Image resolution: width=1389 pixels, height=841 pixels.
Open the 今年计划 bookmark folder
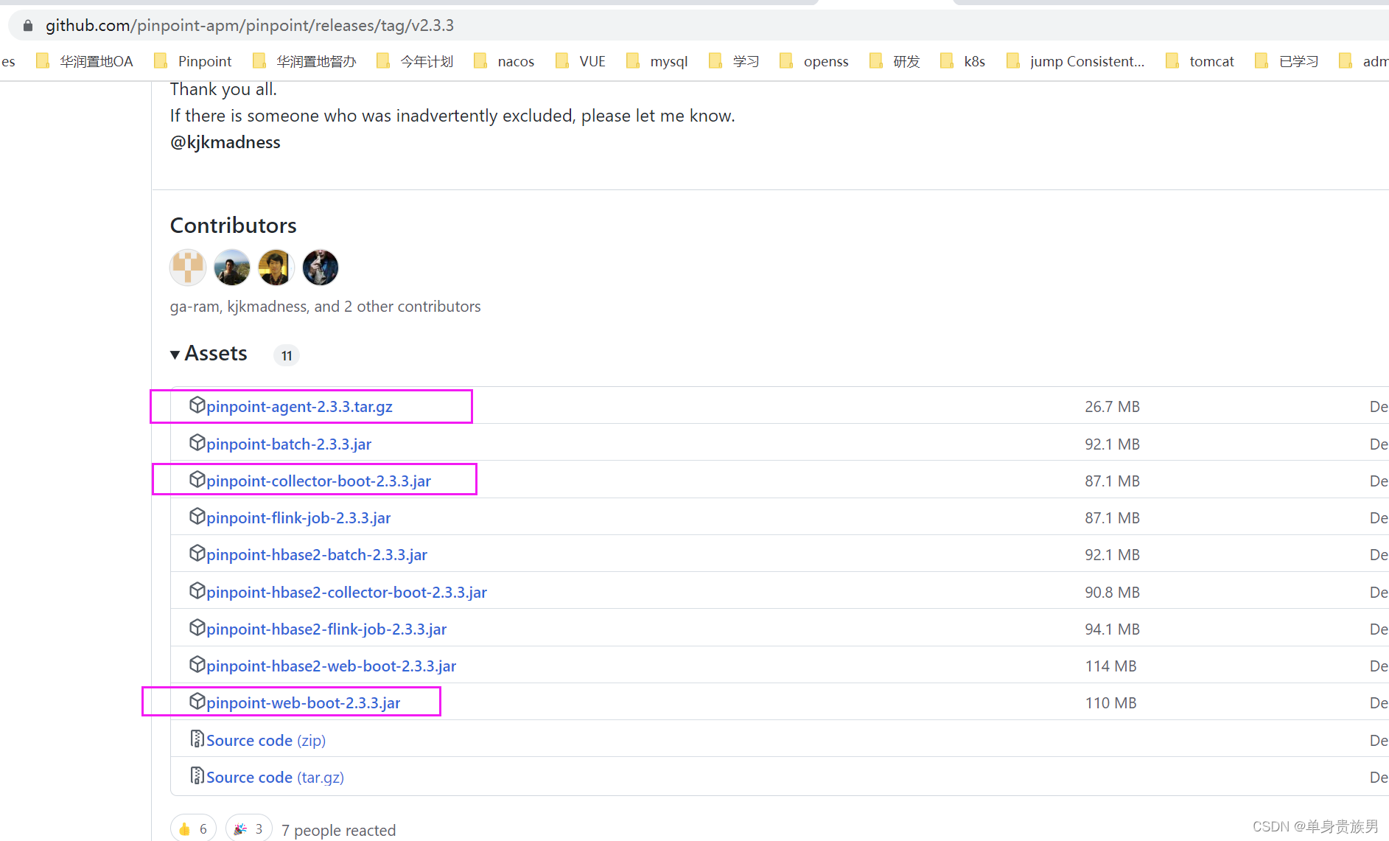point(415,61)
